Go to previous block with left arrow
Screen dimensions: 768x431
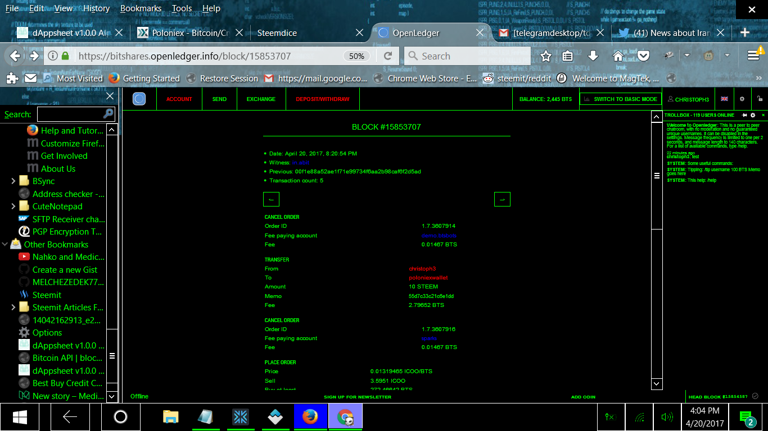pyautogui.click(x=271, y=199)
